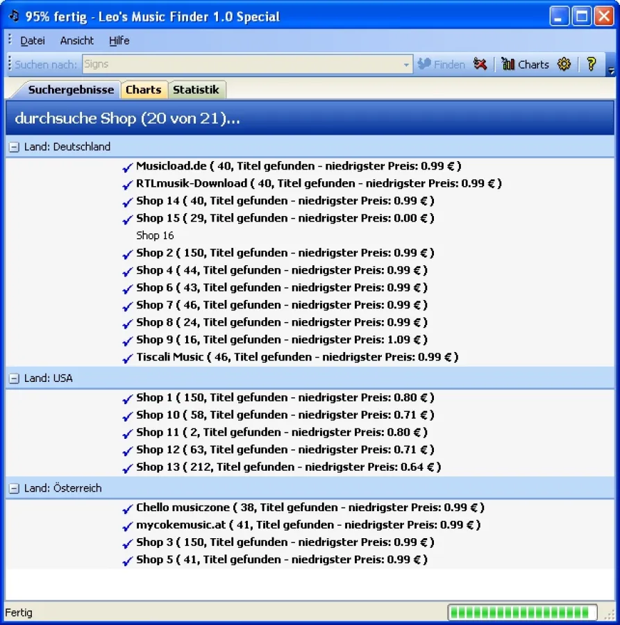Click the music note icon in title bar
620x625 pixels.
click(x=14, y=16)
